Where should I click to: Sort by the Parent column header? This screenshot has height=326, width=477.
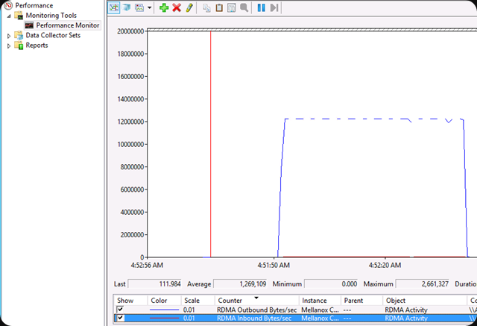361,301
